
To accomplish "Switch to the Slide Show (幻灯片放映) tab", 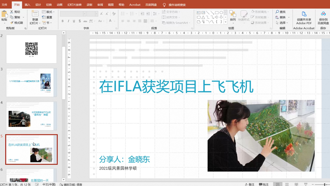I will point(75,5).
